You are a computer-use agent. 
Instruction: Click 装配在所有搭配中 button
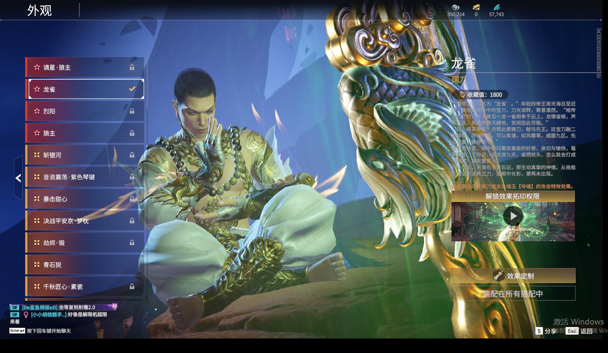pyautogui.click(x=513, y=294)
